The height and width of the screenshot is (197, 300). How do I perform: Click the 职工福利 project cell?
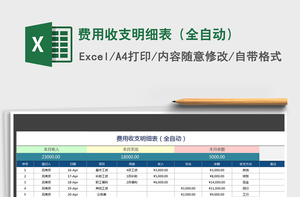102,182
